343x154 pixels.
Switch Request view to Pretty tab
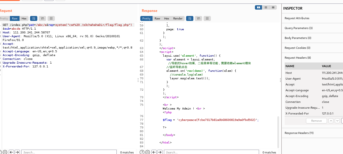[4, 19]
